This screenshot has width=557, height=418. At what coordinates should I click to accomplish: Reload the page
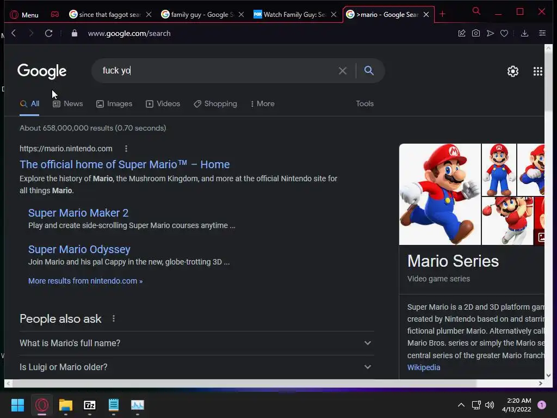click(x=48, y=33)
